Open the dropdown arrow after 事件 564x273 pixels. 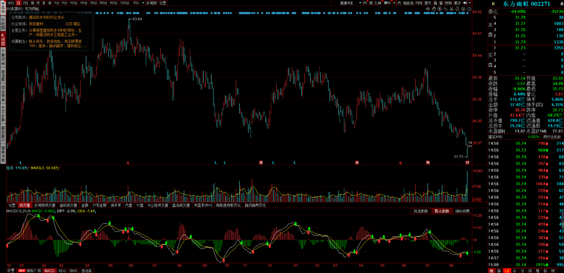point(394,3)
